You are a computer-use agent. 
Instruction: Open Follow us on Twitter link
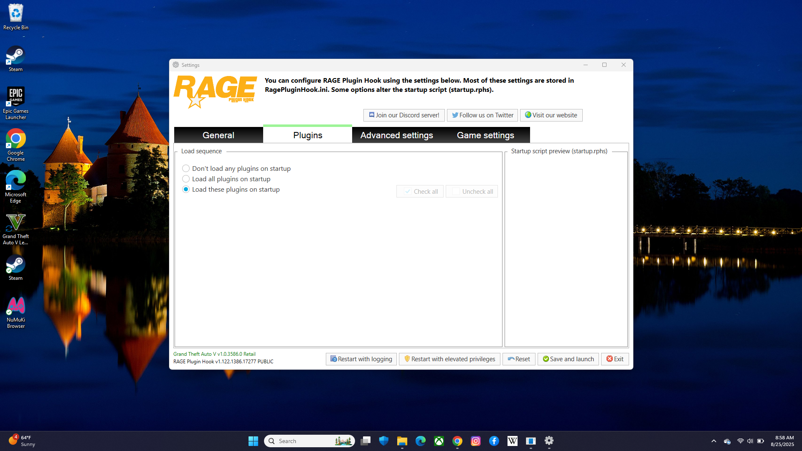(x=482, y=115)
